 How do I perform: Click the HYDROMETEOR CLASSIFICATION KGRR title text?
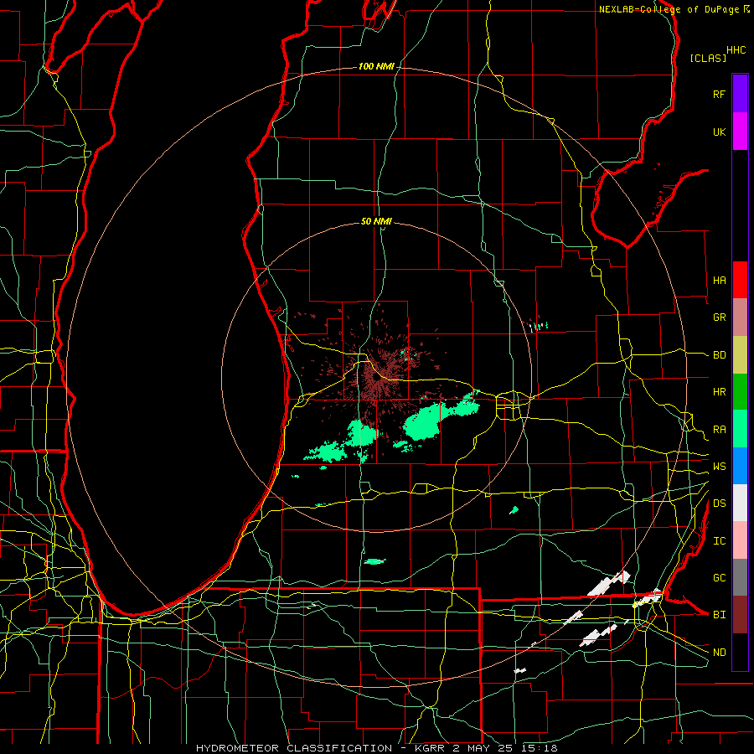click(376, 748)
